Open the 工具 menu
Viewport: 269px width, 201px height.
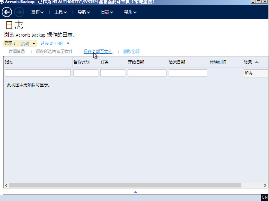click(x=60, y=12)
